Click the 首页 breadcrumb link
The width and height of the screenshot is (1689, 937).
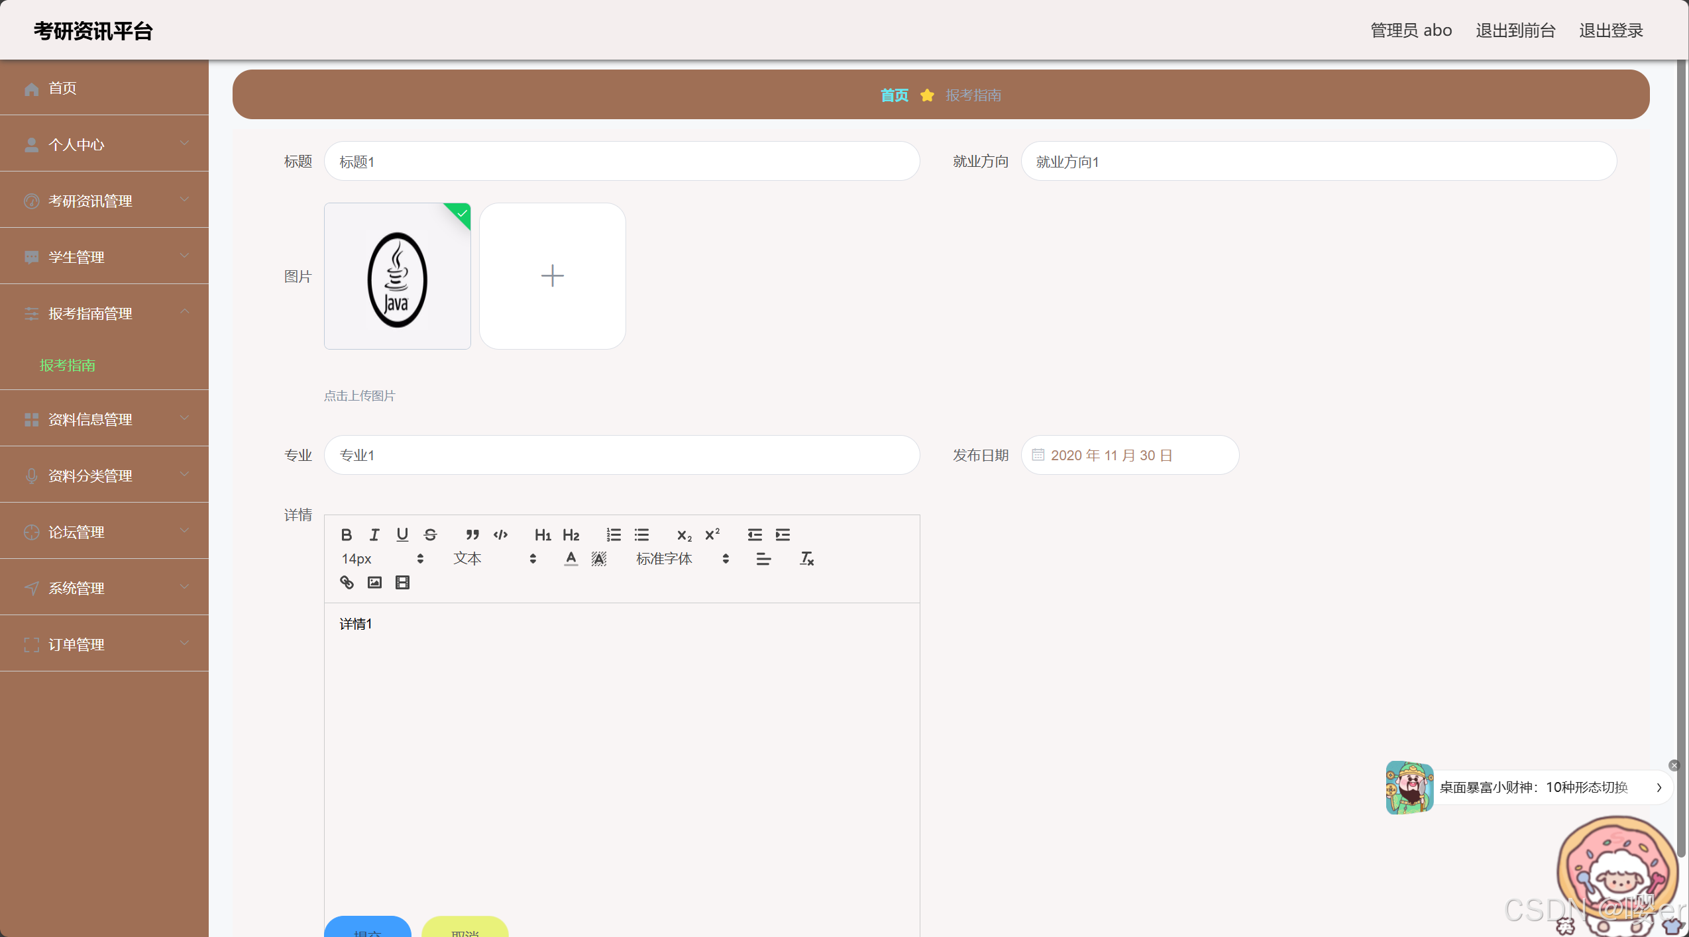click(x=894, y=95)
